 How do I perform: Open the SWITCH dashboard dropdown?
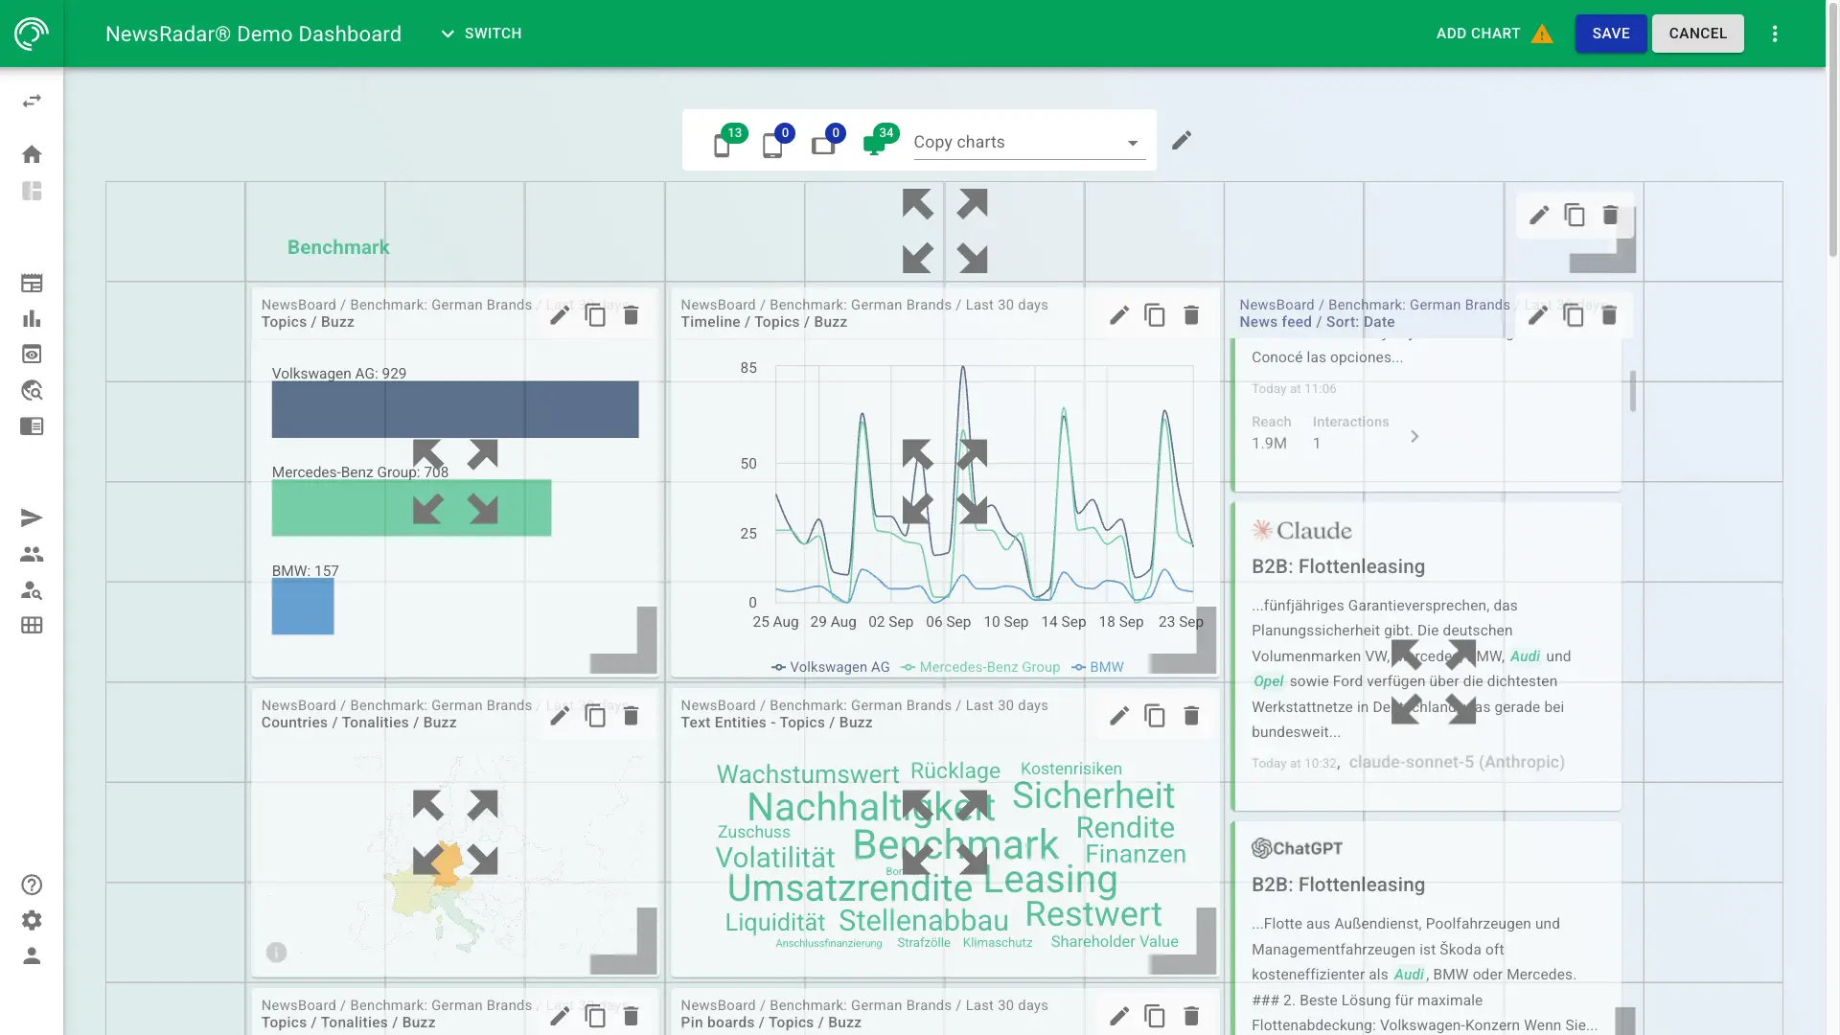click(x=481, y=34)
